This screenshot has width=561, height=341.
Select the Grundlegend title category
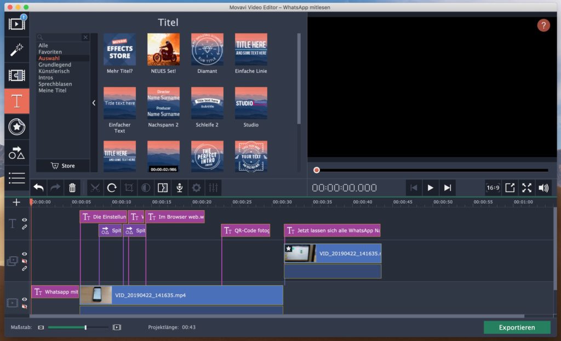pos(55,65)
